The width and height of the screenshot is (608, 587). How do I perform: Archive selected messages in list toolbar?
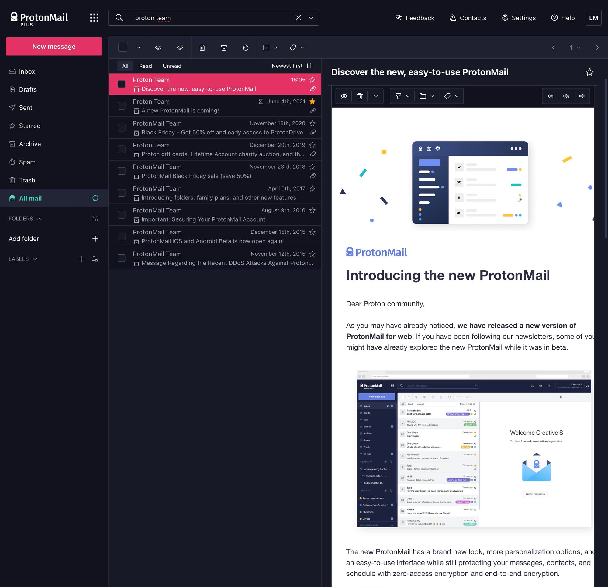click(224, 47)
